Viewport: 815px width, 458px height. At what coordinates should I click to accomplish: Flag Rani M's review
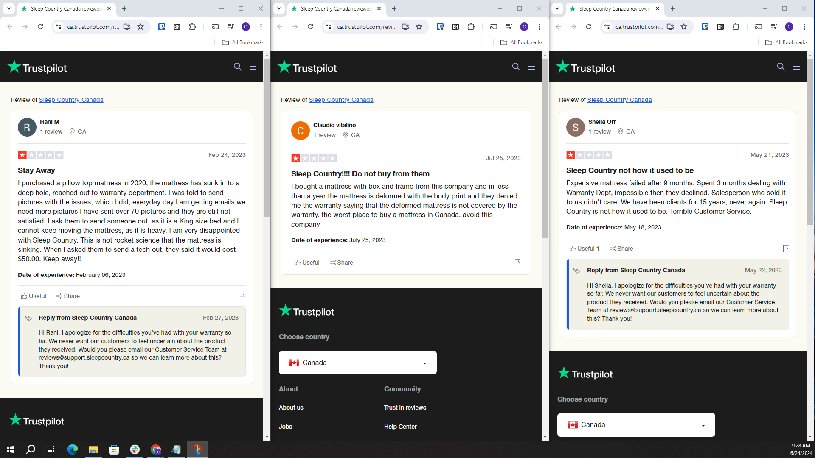click(x=242, y=296)
